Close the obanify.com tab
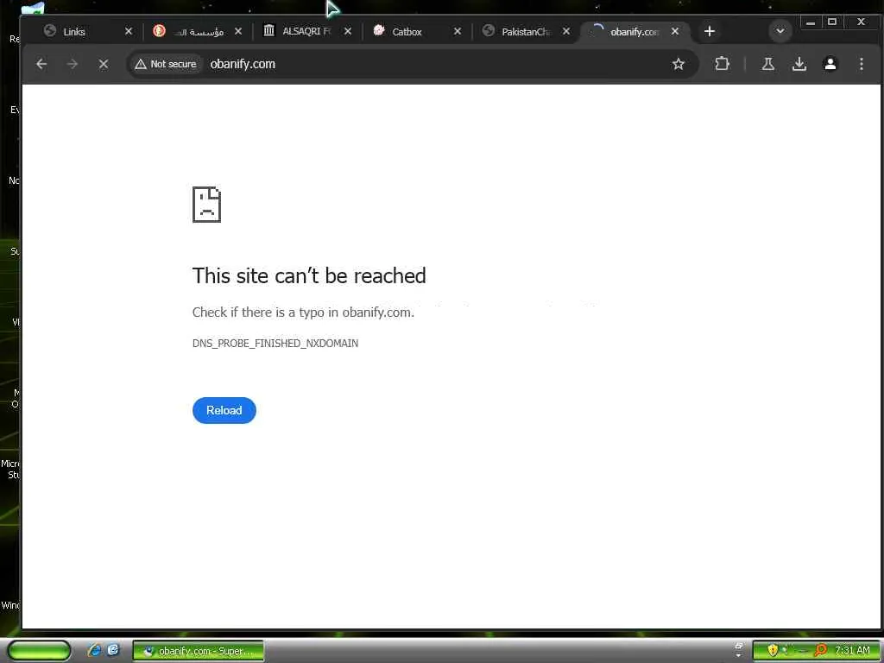The height and width of the screenshot is (663, 884). pos(675,32)
